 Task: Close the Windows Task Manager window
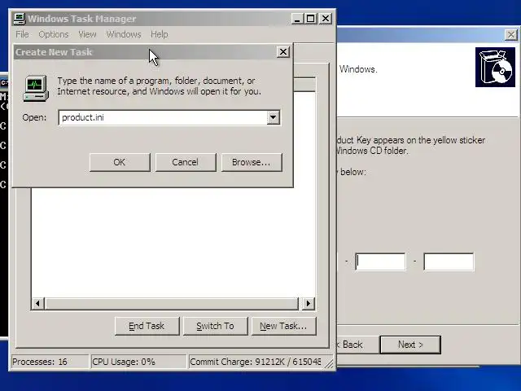click(326, 19)
